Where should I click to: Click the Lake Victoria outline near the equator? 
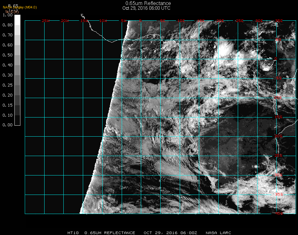click(267, 65)
